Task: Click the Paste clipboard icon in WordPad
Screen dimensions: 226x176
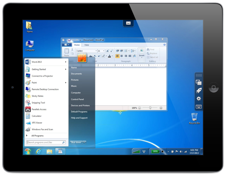Action: point(67,51)
